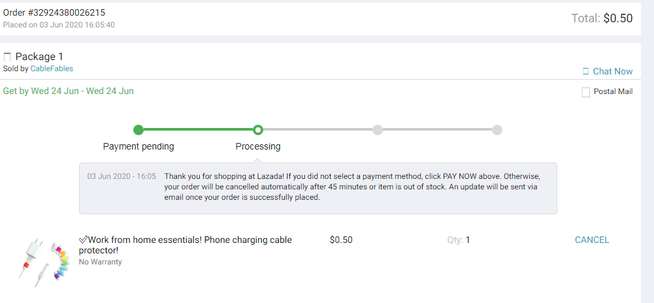Image resolution: width=654 pixels, height=303 pixels.
Task: Click the order number #32924380026215
Action: 54,12
